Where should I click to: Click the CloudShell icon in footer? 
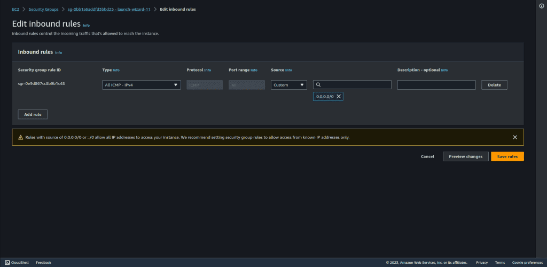[7, 262]
